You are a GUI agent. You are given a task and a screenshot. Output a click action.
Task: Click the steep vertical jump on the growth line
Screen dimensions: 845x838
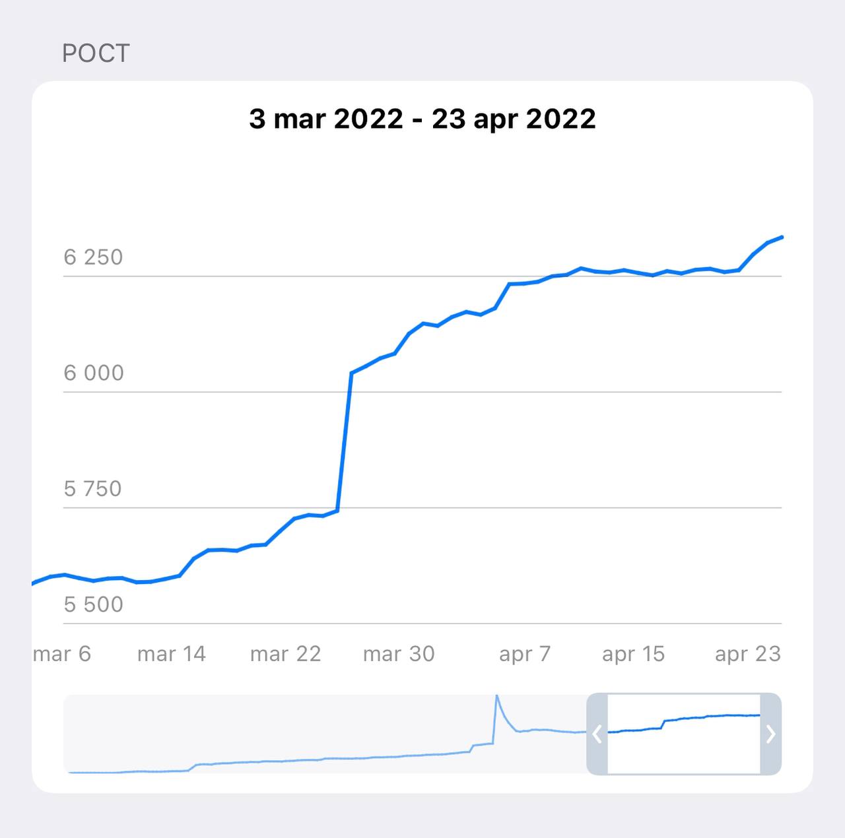345,442
